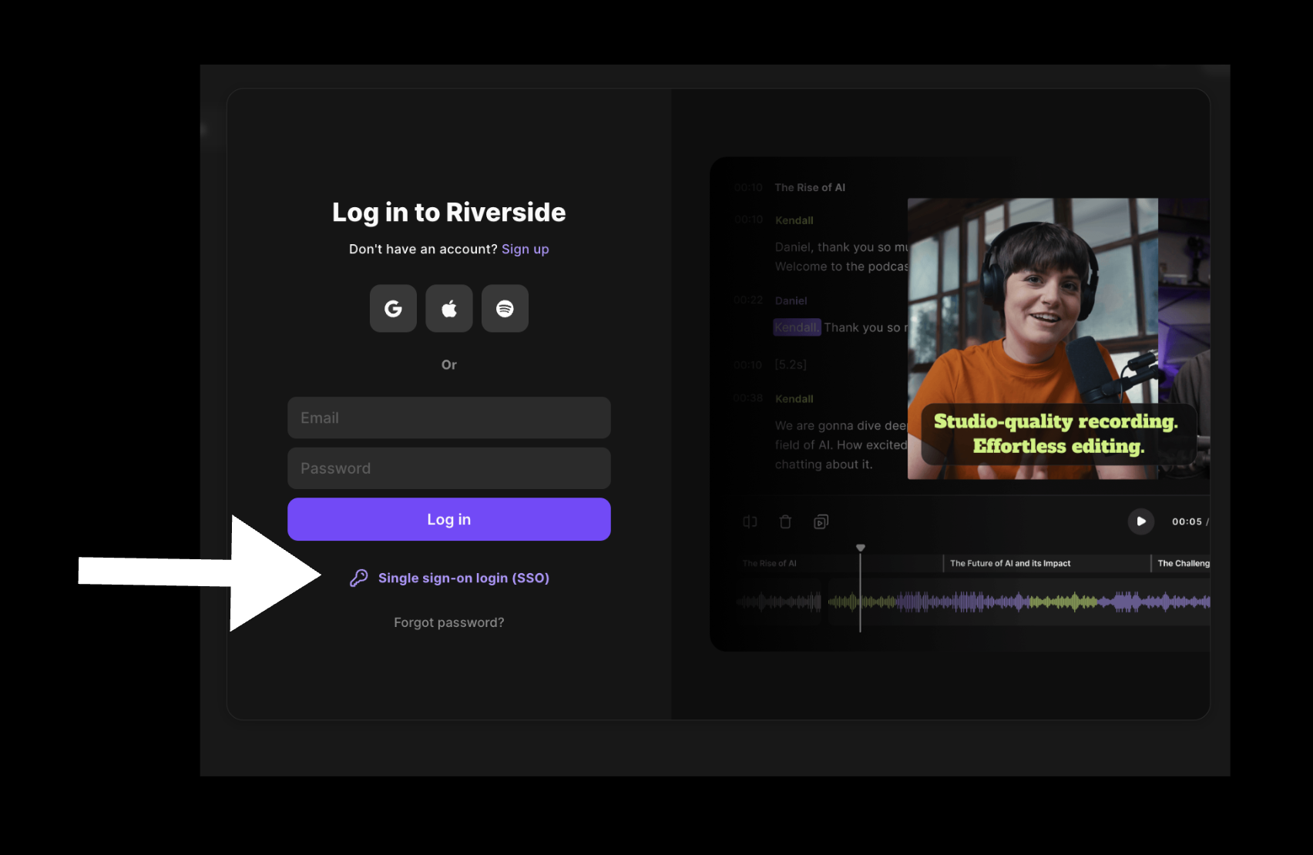Click the '[5.2s]' pause marker in transcript
This screenshot has height=855, width=1313.
[791, 364]
